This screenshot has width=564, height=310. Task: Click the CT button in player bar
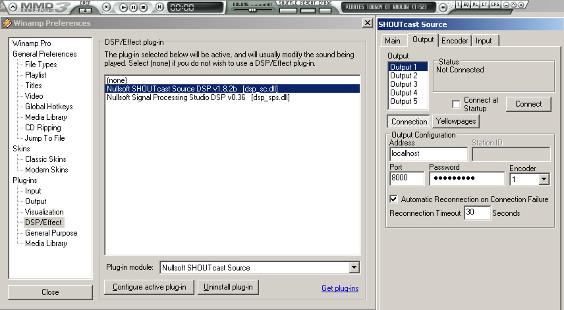[484, 5]
